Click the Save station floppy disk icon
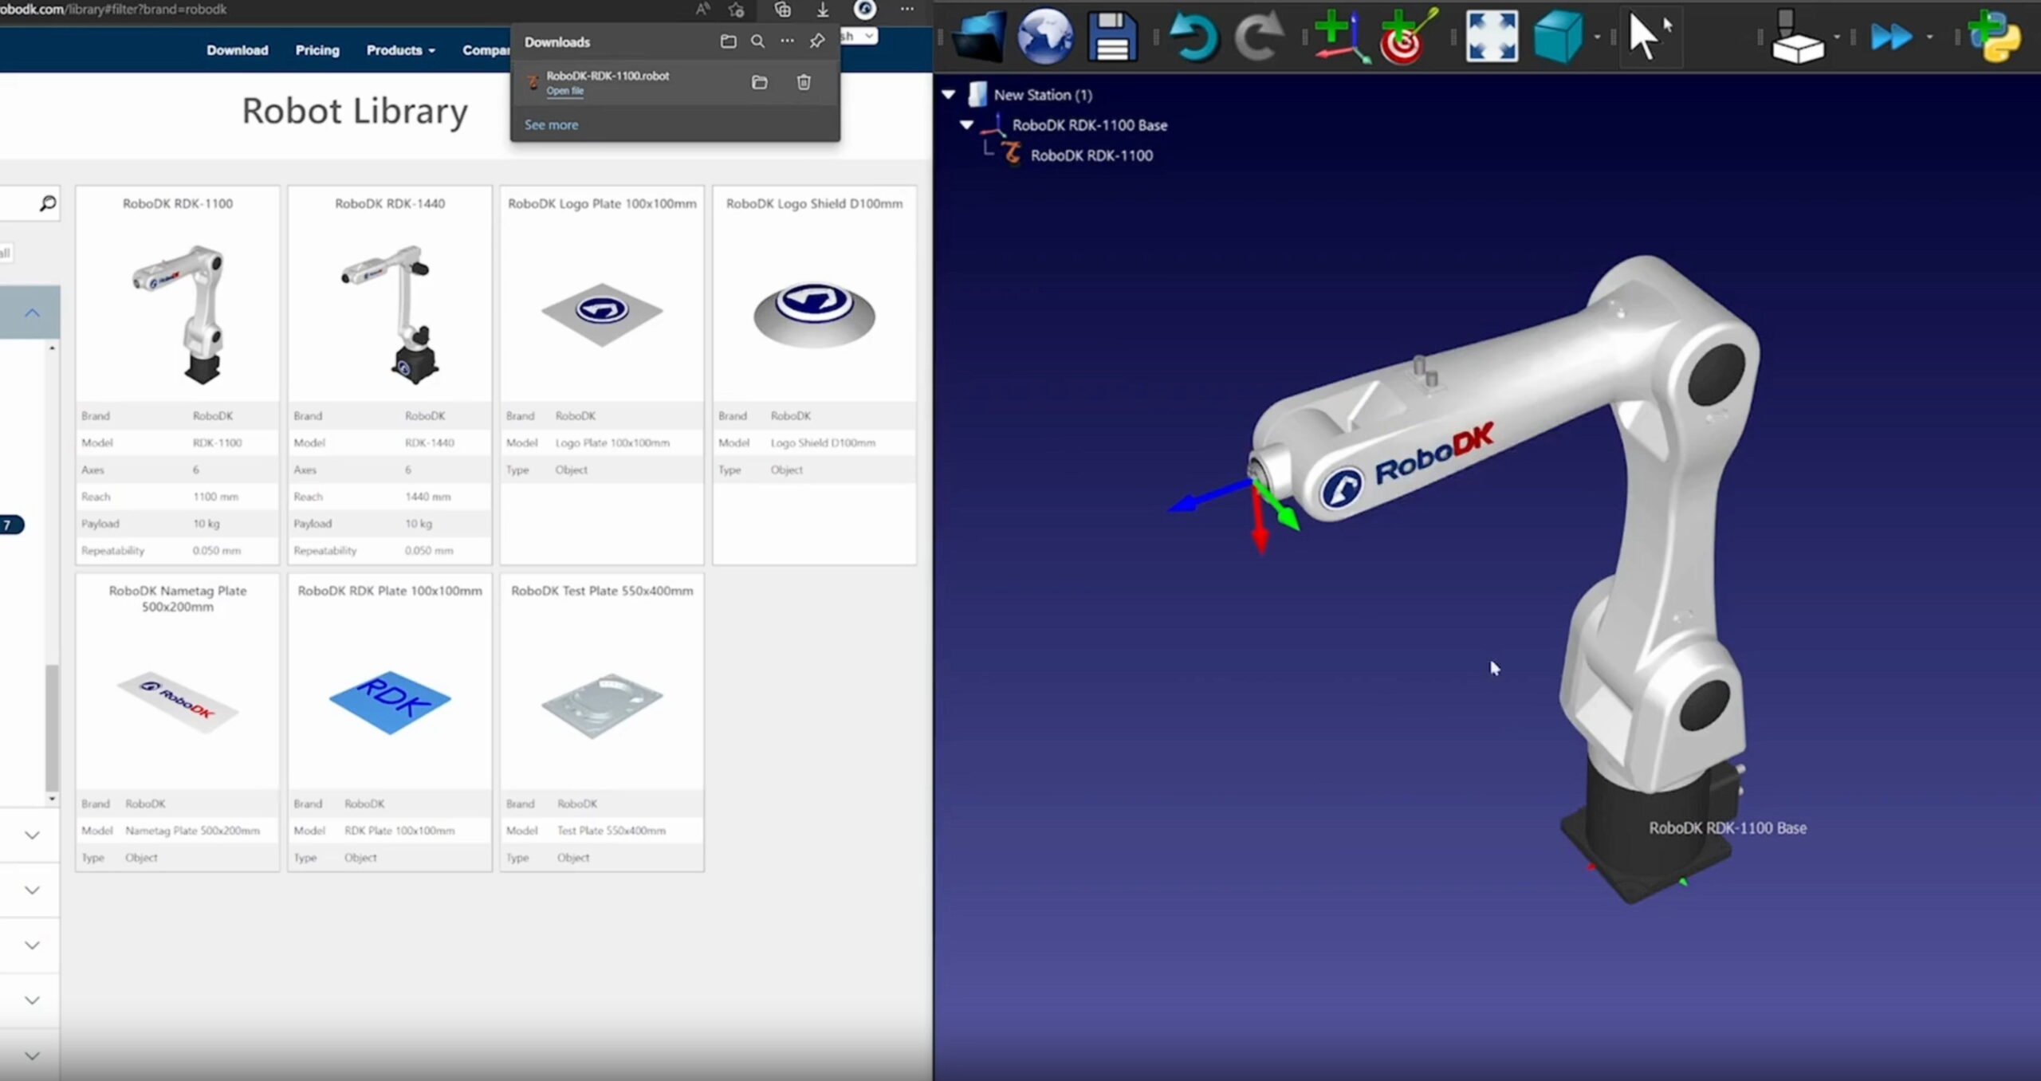Screen dimensions: 2041x1081 pos(1112,37)
